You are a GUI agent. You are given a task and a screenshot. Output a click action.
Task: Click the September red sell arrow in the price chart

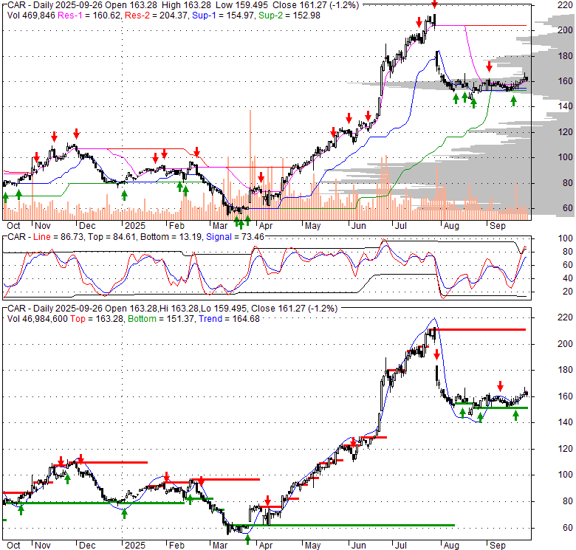pos(489,67)
